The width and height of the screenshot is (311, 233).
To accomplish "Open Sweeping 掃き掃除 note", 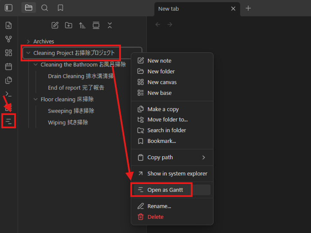I will pyautogui.click(x=71, y=111).
